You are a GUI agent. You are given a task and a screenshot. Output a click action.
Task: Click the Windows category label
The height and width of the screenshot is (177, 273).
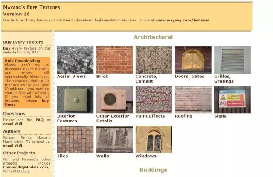point(146,156)
